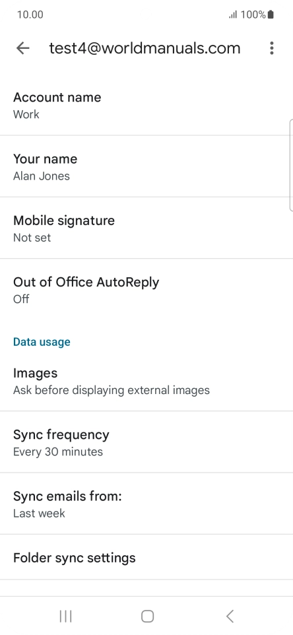Screen dimensions: 293x635
Task: Edit Your name, Alan Jones
Action: click(146, 166)
